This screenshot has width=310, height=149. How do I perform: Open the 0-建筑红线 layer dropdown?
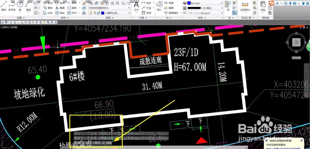tap(109, 13)
